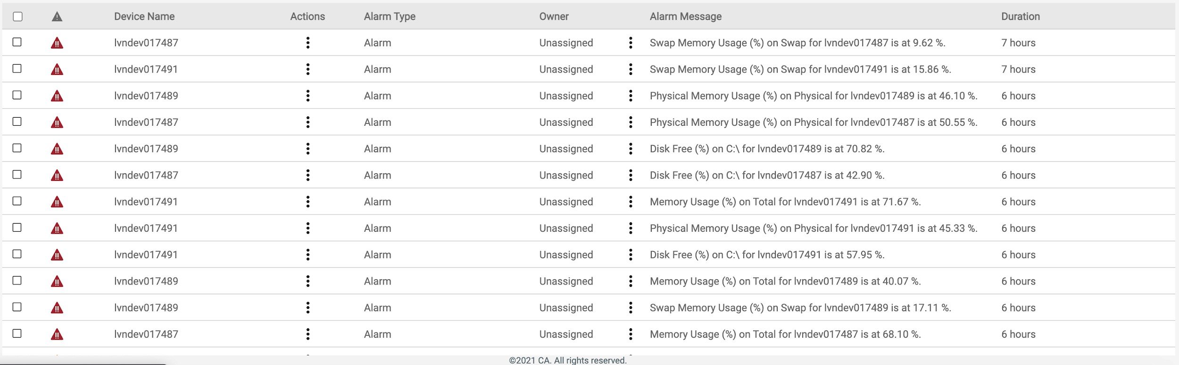Open Actions kebab for Disk Free 57.95% row
The height and width of the screenshot is (365, 1179).
pos(308,255)
